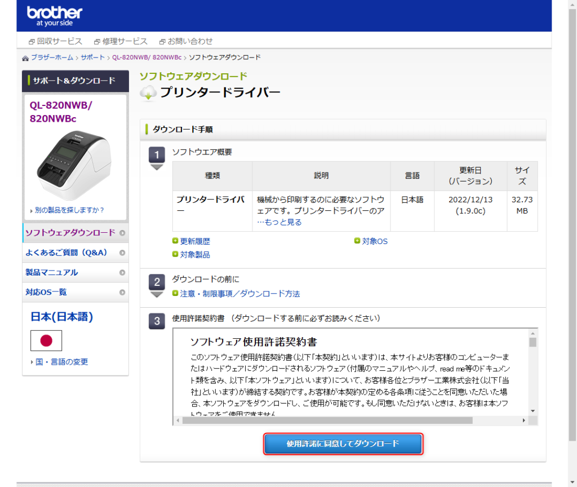
Task: Click the home icon in breadcrumb
Action: point(25,58)
